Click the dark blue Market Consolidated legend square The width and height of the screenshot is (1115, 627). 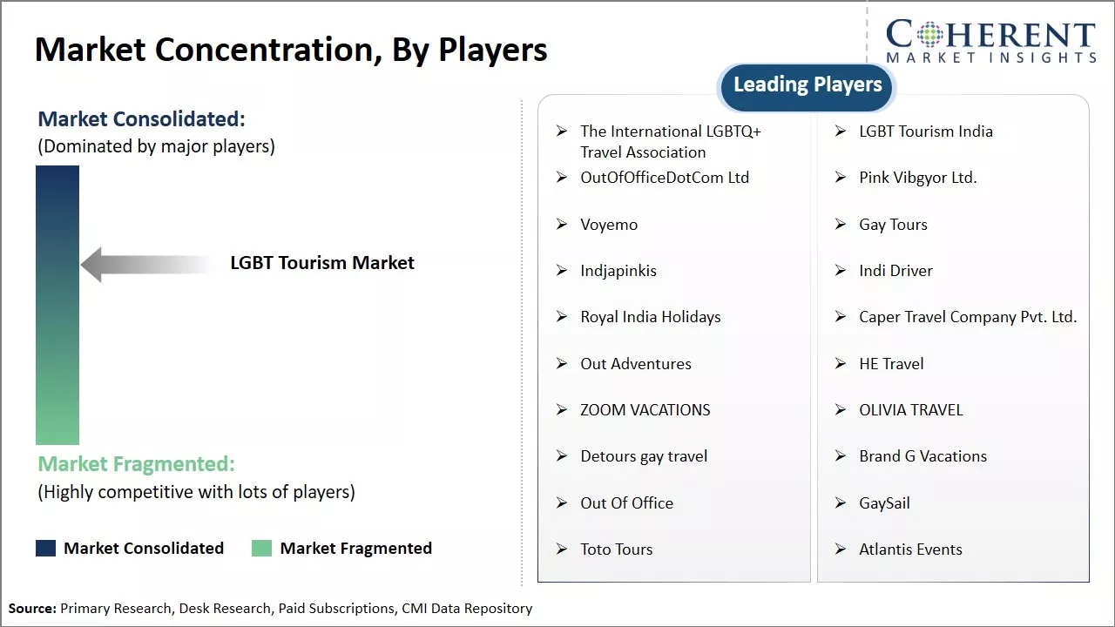[46, 548]
